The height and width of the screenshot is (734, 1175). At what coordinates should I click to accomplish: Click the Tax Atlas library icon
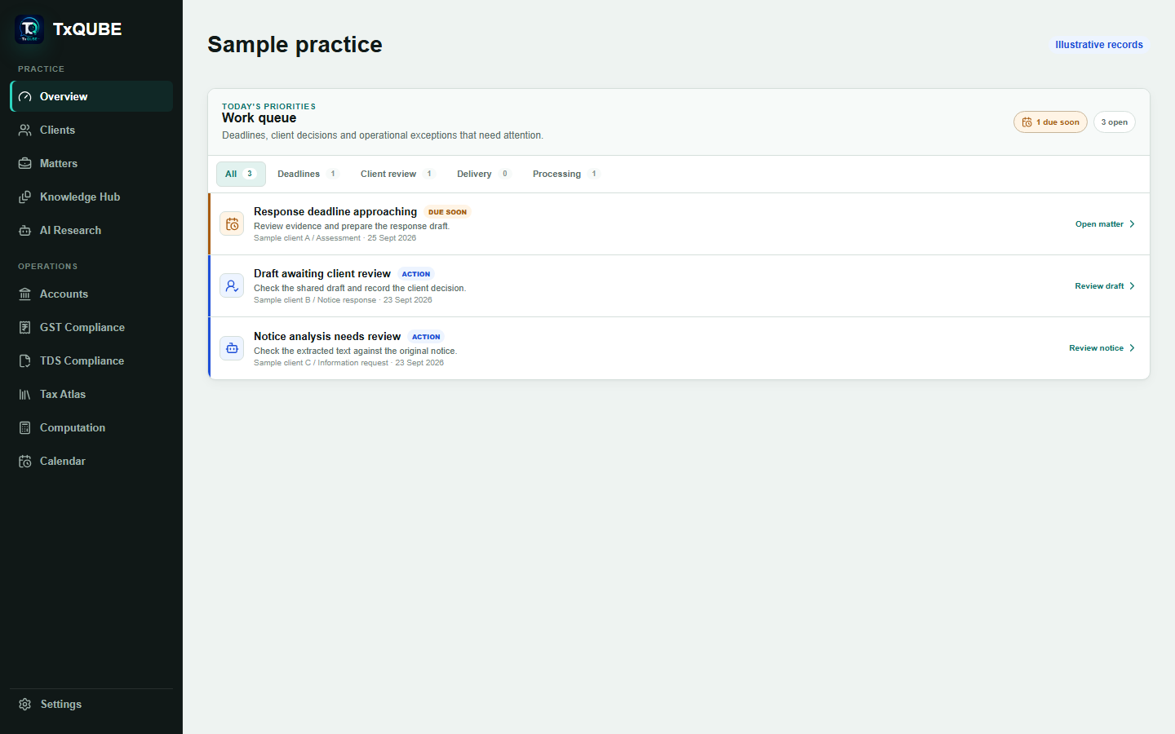coord(25,394)
